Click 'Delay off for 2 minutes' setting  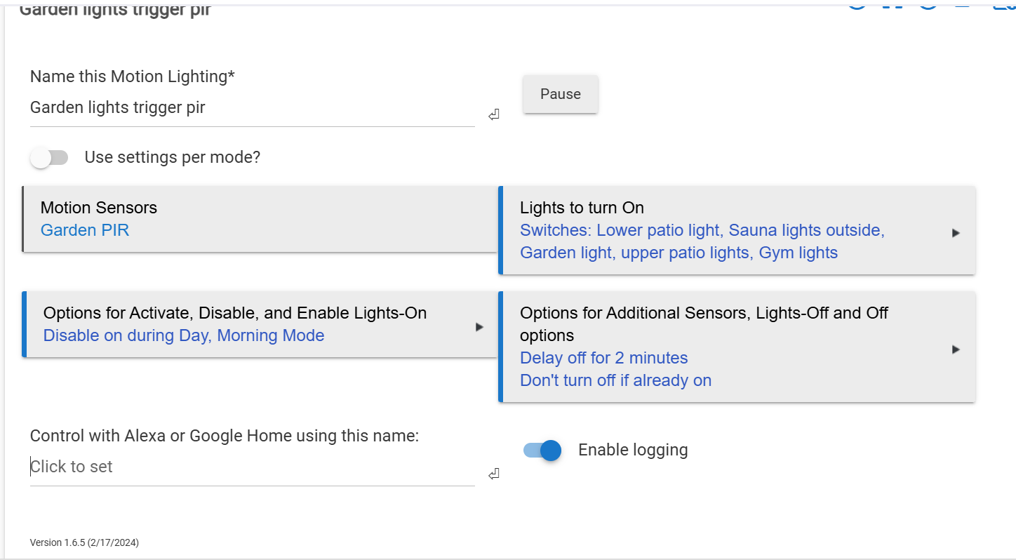click(603, 358)
